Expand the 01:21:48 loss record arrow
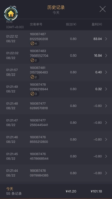This screenshot has width=112, height=199. [x=106, y=106]
